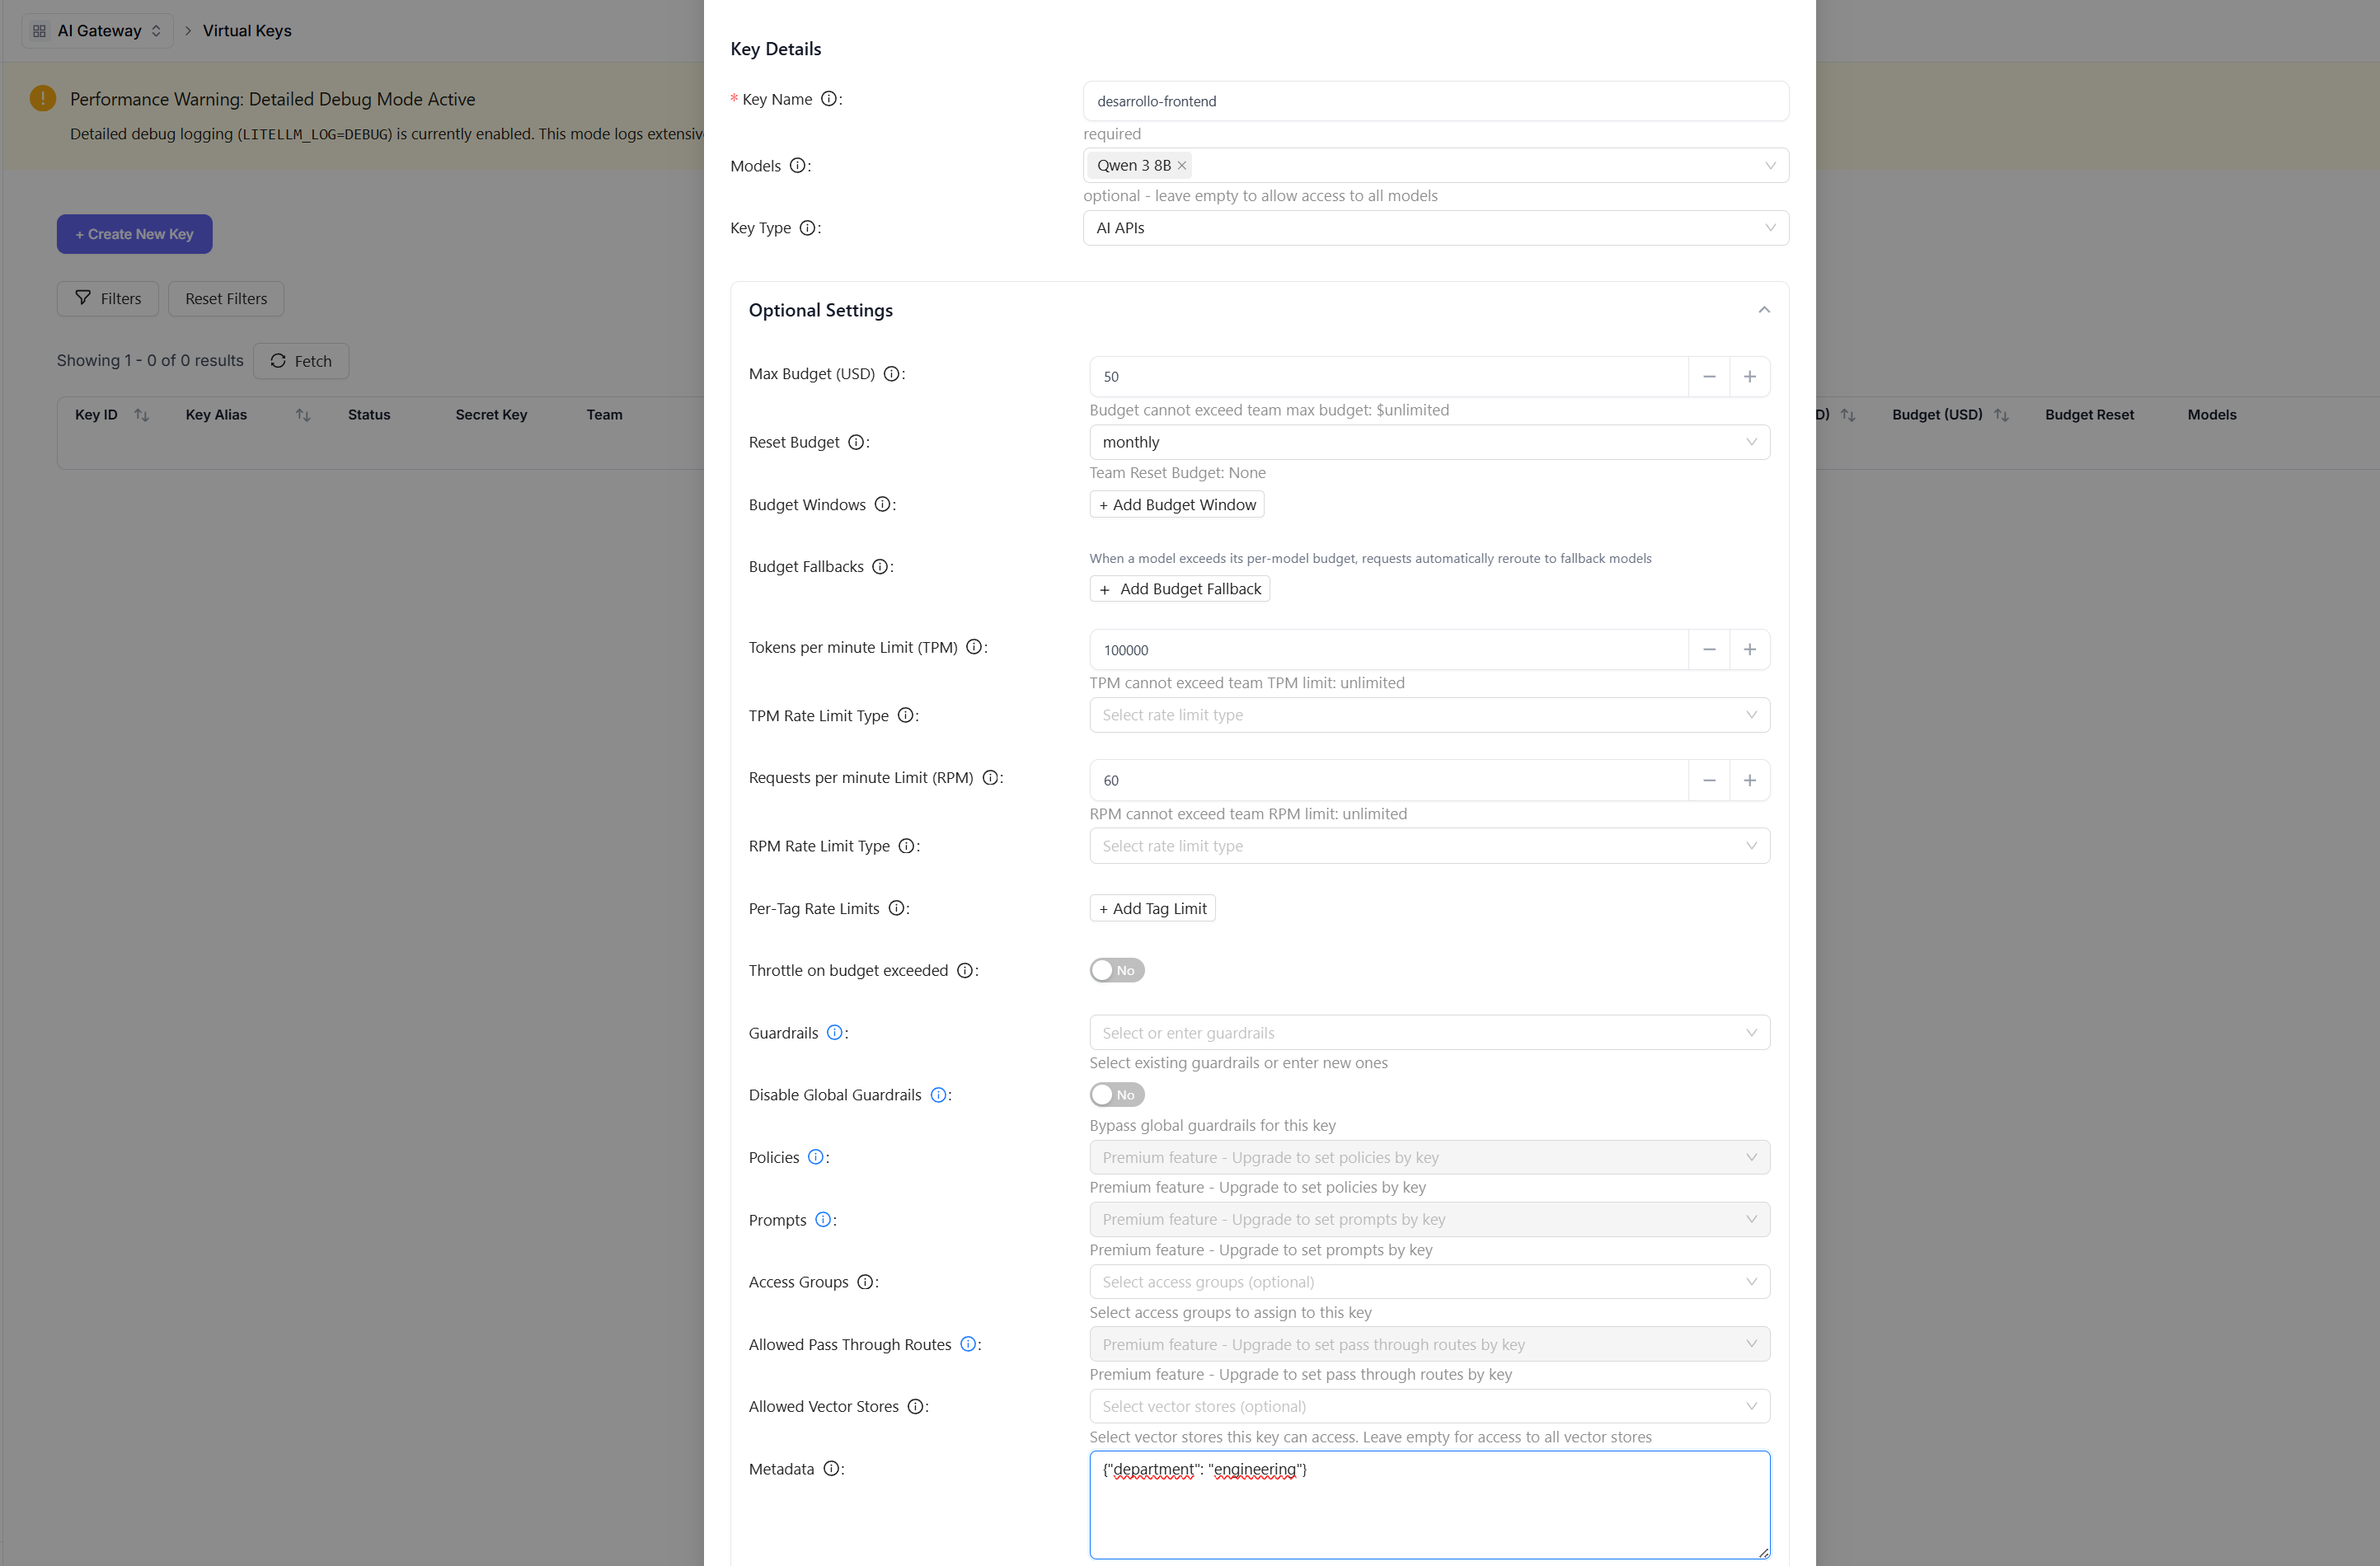
Task: Click the Tokens per minute Limit info icon
Action: pos(974,647)
